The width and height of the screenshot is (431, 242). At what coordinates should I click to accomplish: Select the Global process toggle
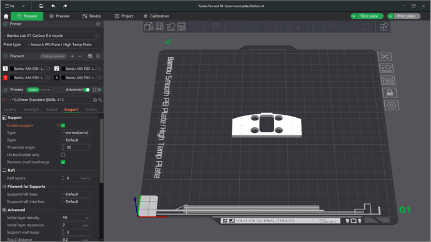coord(33,90)
